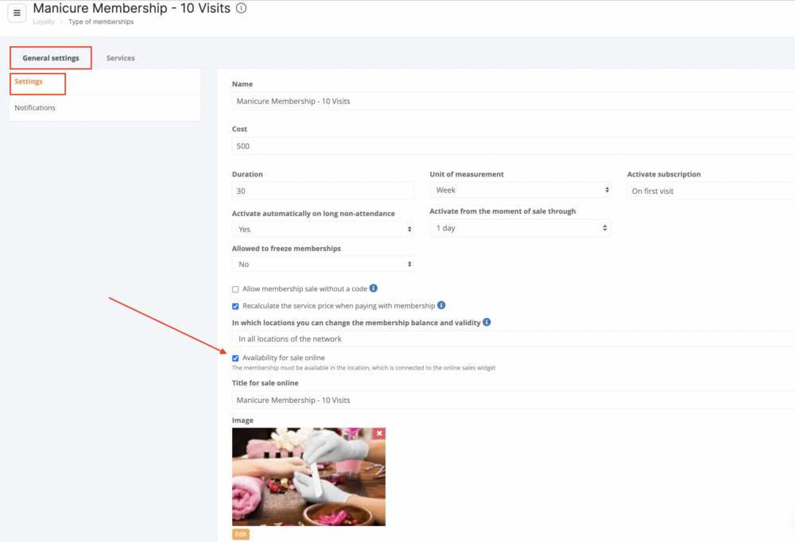Open the hamburger menu button
Screen dimensions: 795x542
[17, 14]
